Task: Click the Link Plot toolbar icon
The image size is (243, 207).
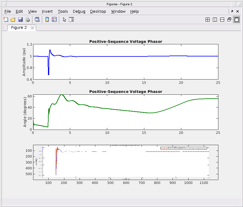Action: (x=37, y=19)
